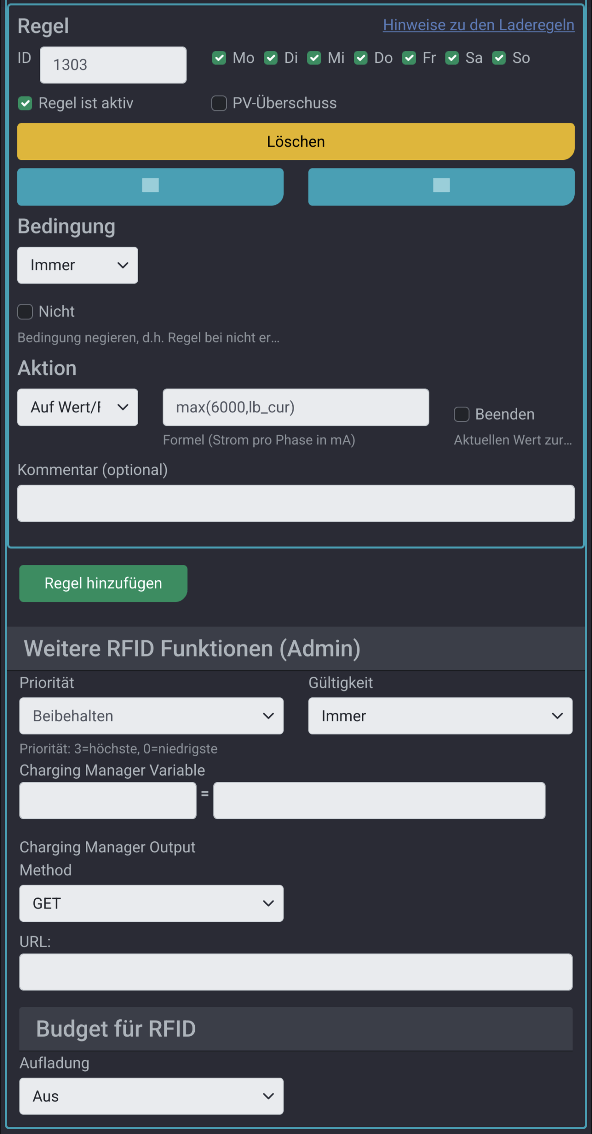592x1134 pixels.
Task: Open the Aufladung dropdown set to Aus
Action: (151, 1096)
